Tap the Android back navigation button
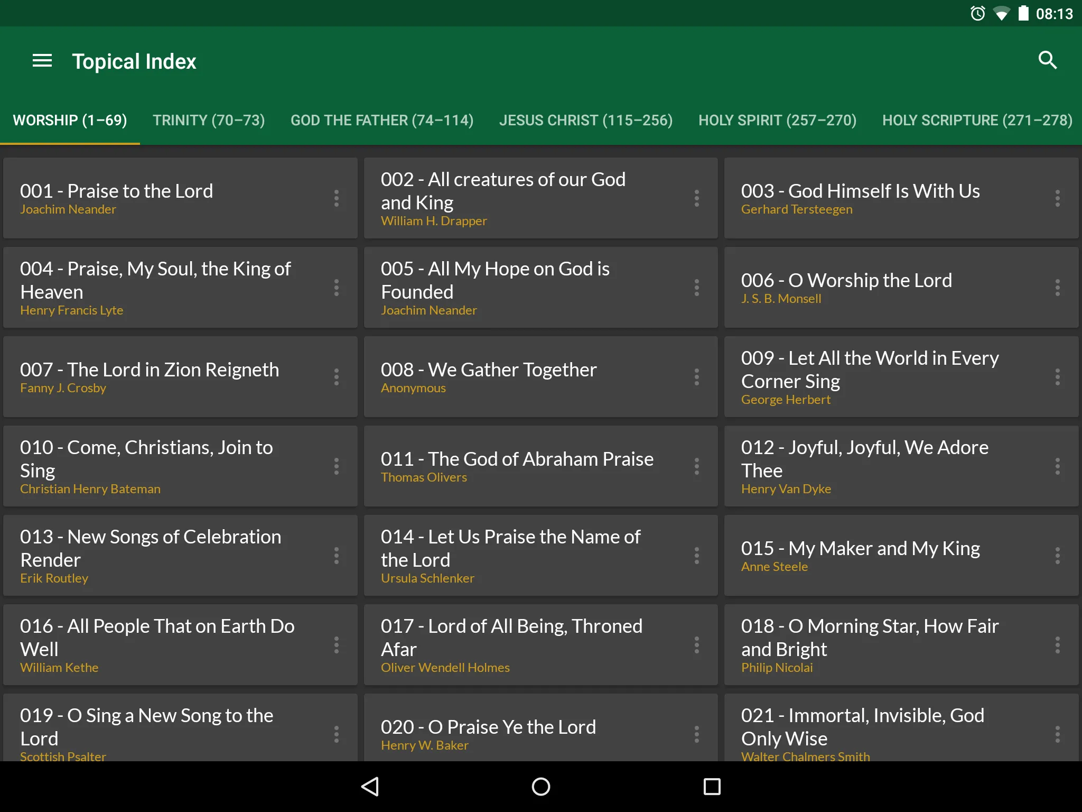Image resolution: width=1082 pixels, height=812 pixels. click(x=370, y=787)
